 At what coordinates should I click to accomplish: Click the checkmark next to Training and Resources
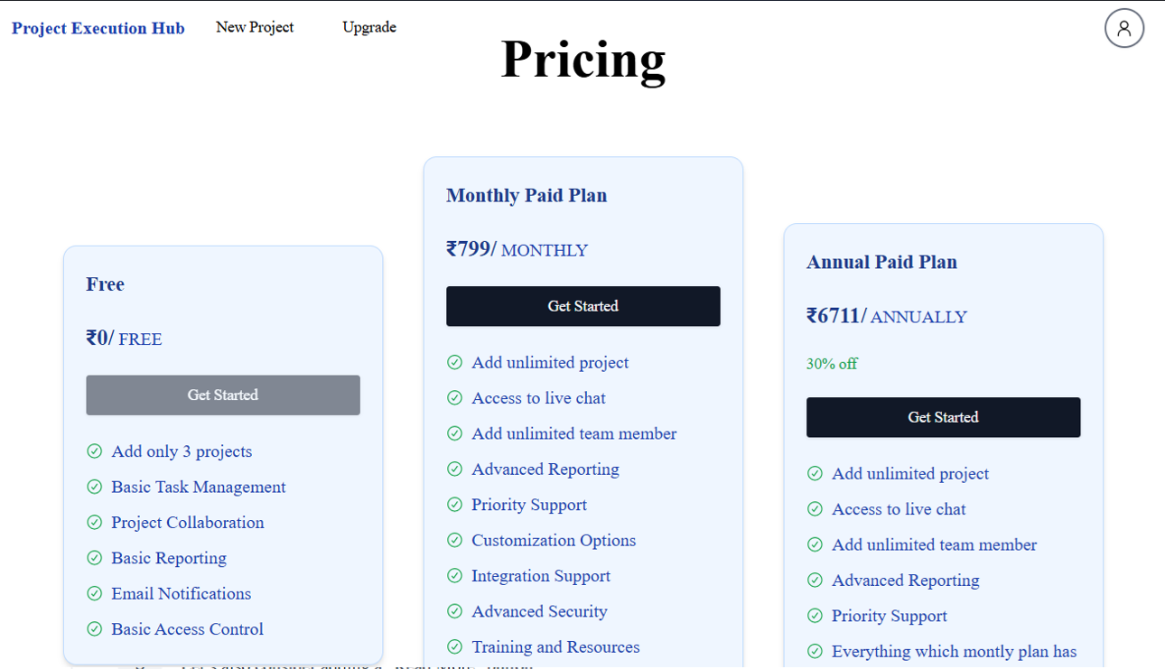pos(454,646)
